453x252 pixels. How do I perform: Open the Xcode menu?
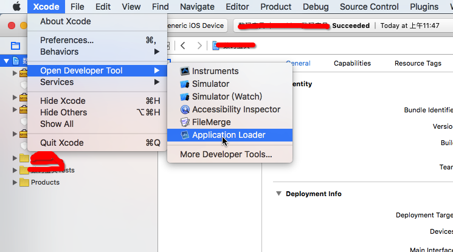(46, 7)
